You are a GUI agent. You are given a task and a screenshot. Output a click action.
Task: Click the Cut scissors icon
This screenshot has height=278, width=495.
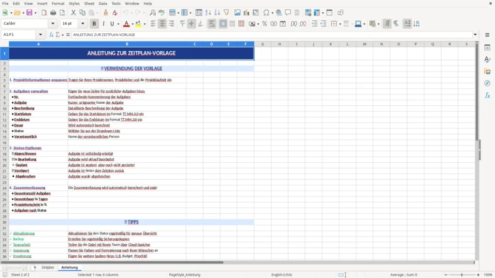(x=73, y=13)
